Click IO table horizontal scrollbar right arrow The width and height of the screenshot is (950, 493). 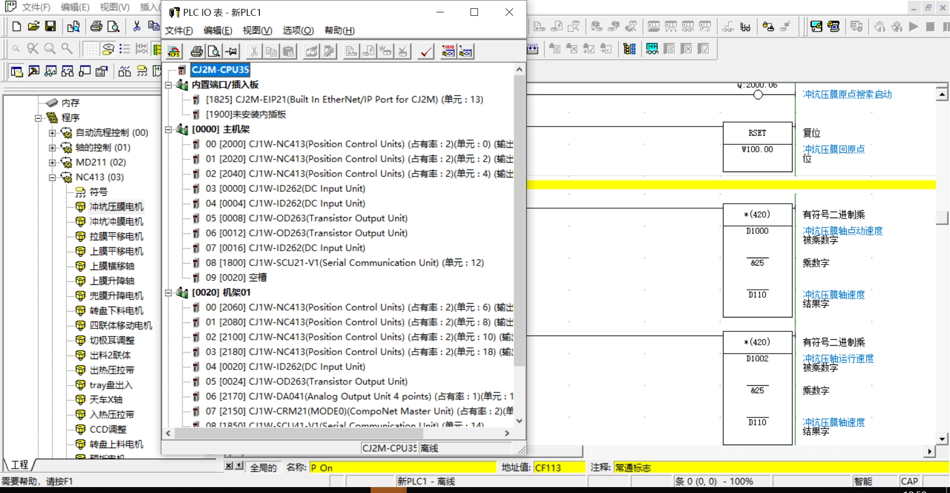507,433
